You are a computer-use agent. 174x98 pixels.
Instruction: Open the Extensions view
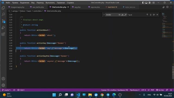3,34
